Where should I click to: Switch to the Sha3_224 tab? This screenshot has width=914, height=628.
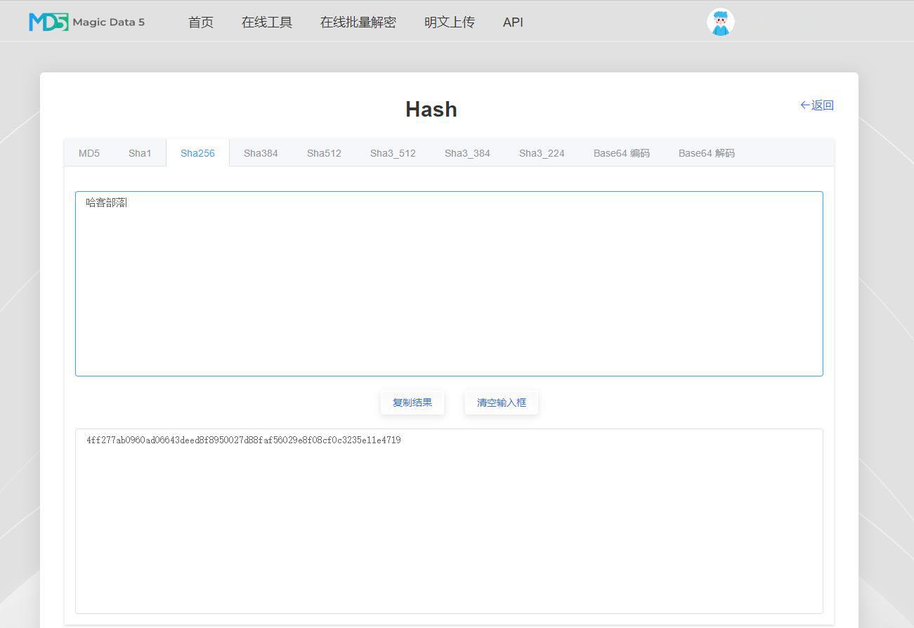pos(542,152)
